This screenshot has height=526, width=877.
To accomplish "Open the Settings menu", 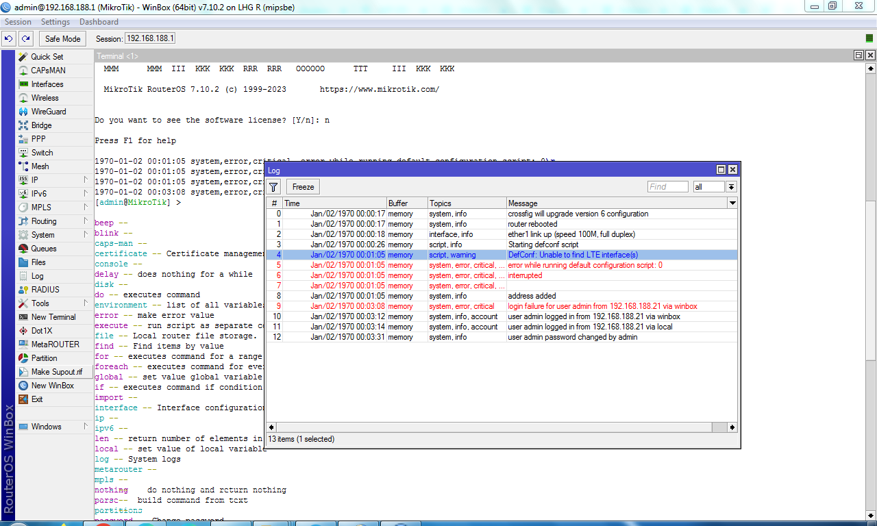I will 55,22.
